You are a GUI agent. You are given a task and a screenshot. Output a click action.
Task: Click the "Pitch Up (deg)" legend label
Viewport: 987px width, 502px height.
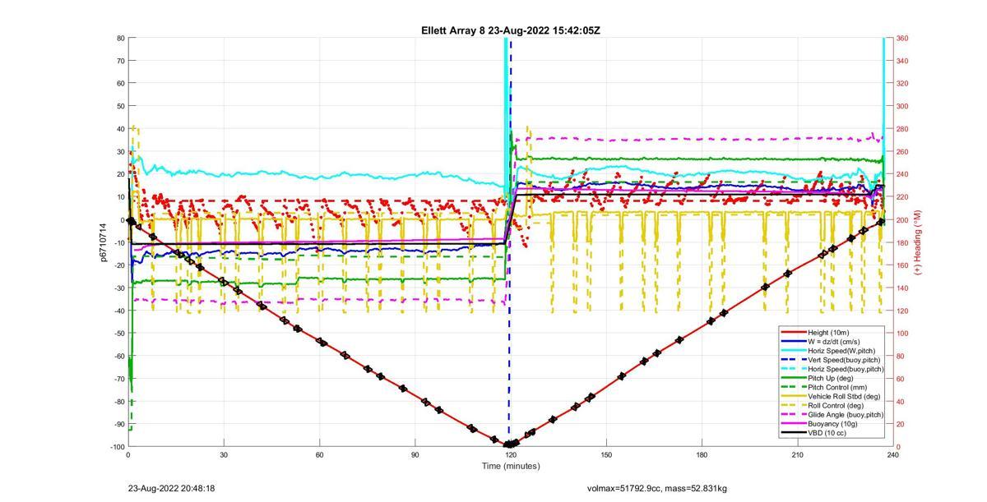pos(832,378)
